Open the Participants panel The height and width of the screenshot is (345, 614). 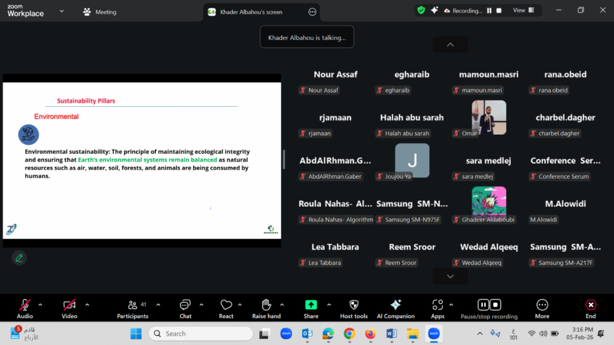pyautogui.click(x=133, y=305)
